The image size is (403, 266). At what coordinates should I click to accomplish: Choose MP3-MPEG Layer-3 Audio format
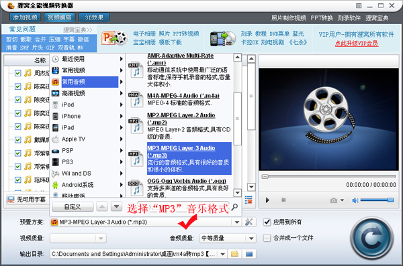[189, 159]
